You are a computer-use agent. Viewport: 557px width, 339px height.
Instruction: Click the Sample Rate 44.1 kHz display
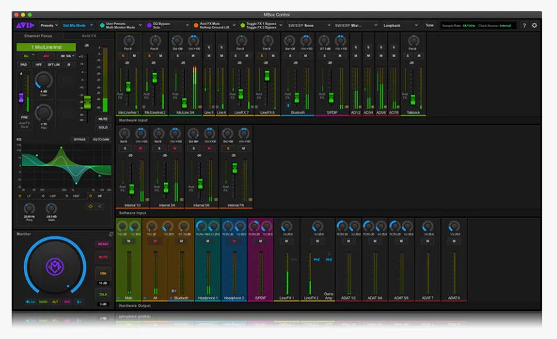[x=458, y=26]
